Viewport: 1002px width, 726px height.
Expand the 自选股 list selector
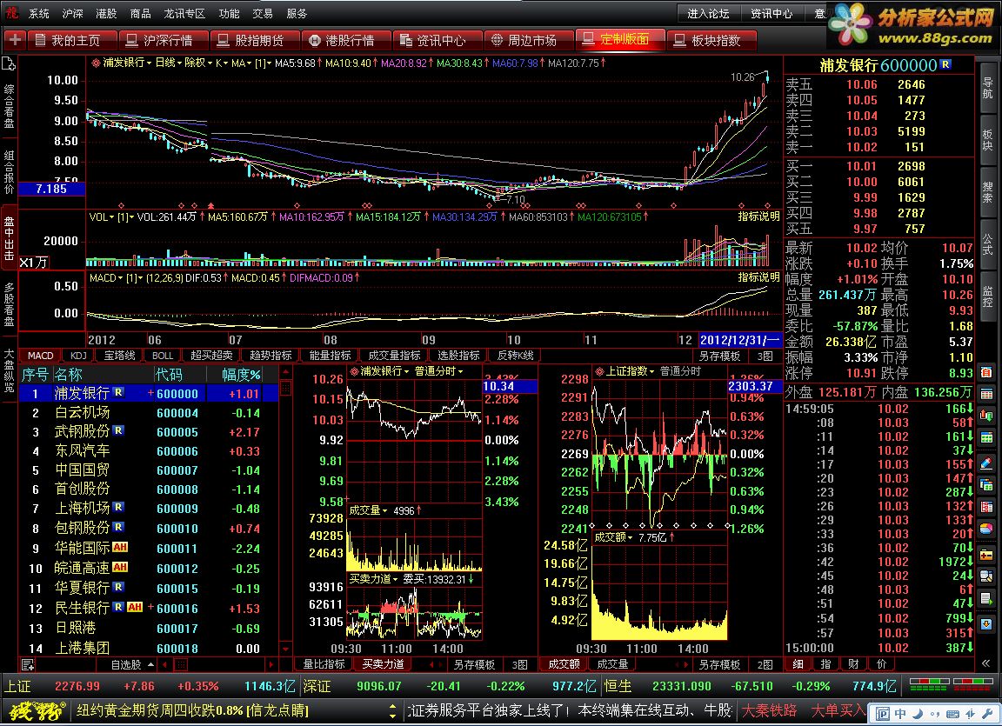pyautogui.click(x=132, y=664)
